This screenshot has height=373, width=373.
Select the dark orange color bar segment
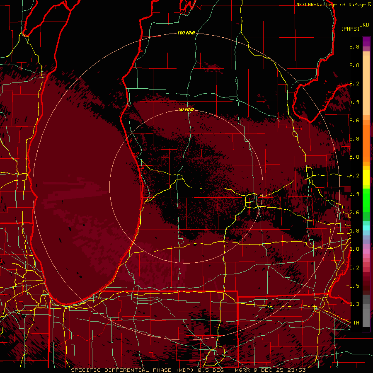pyautogui.click(x=366, y=143)
